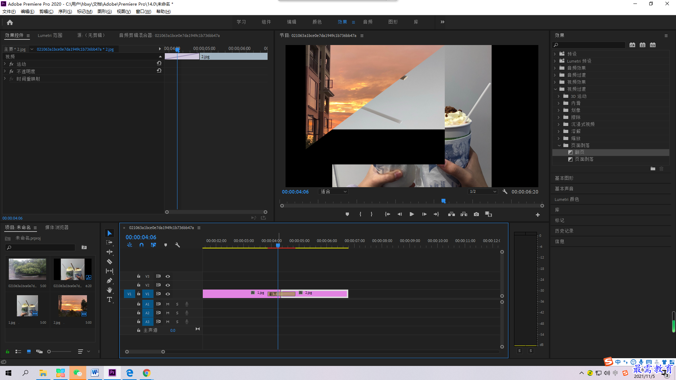Expand the 音频效果 folder

pyautogui.click(x=555, y=68)
